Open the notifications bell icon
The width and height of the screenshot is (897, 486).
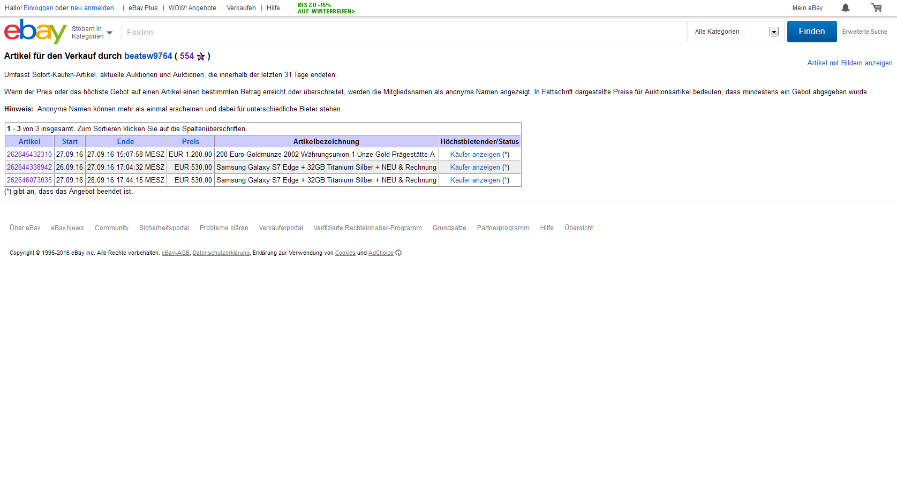846,7
